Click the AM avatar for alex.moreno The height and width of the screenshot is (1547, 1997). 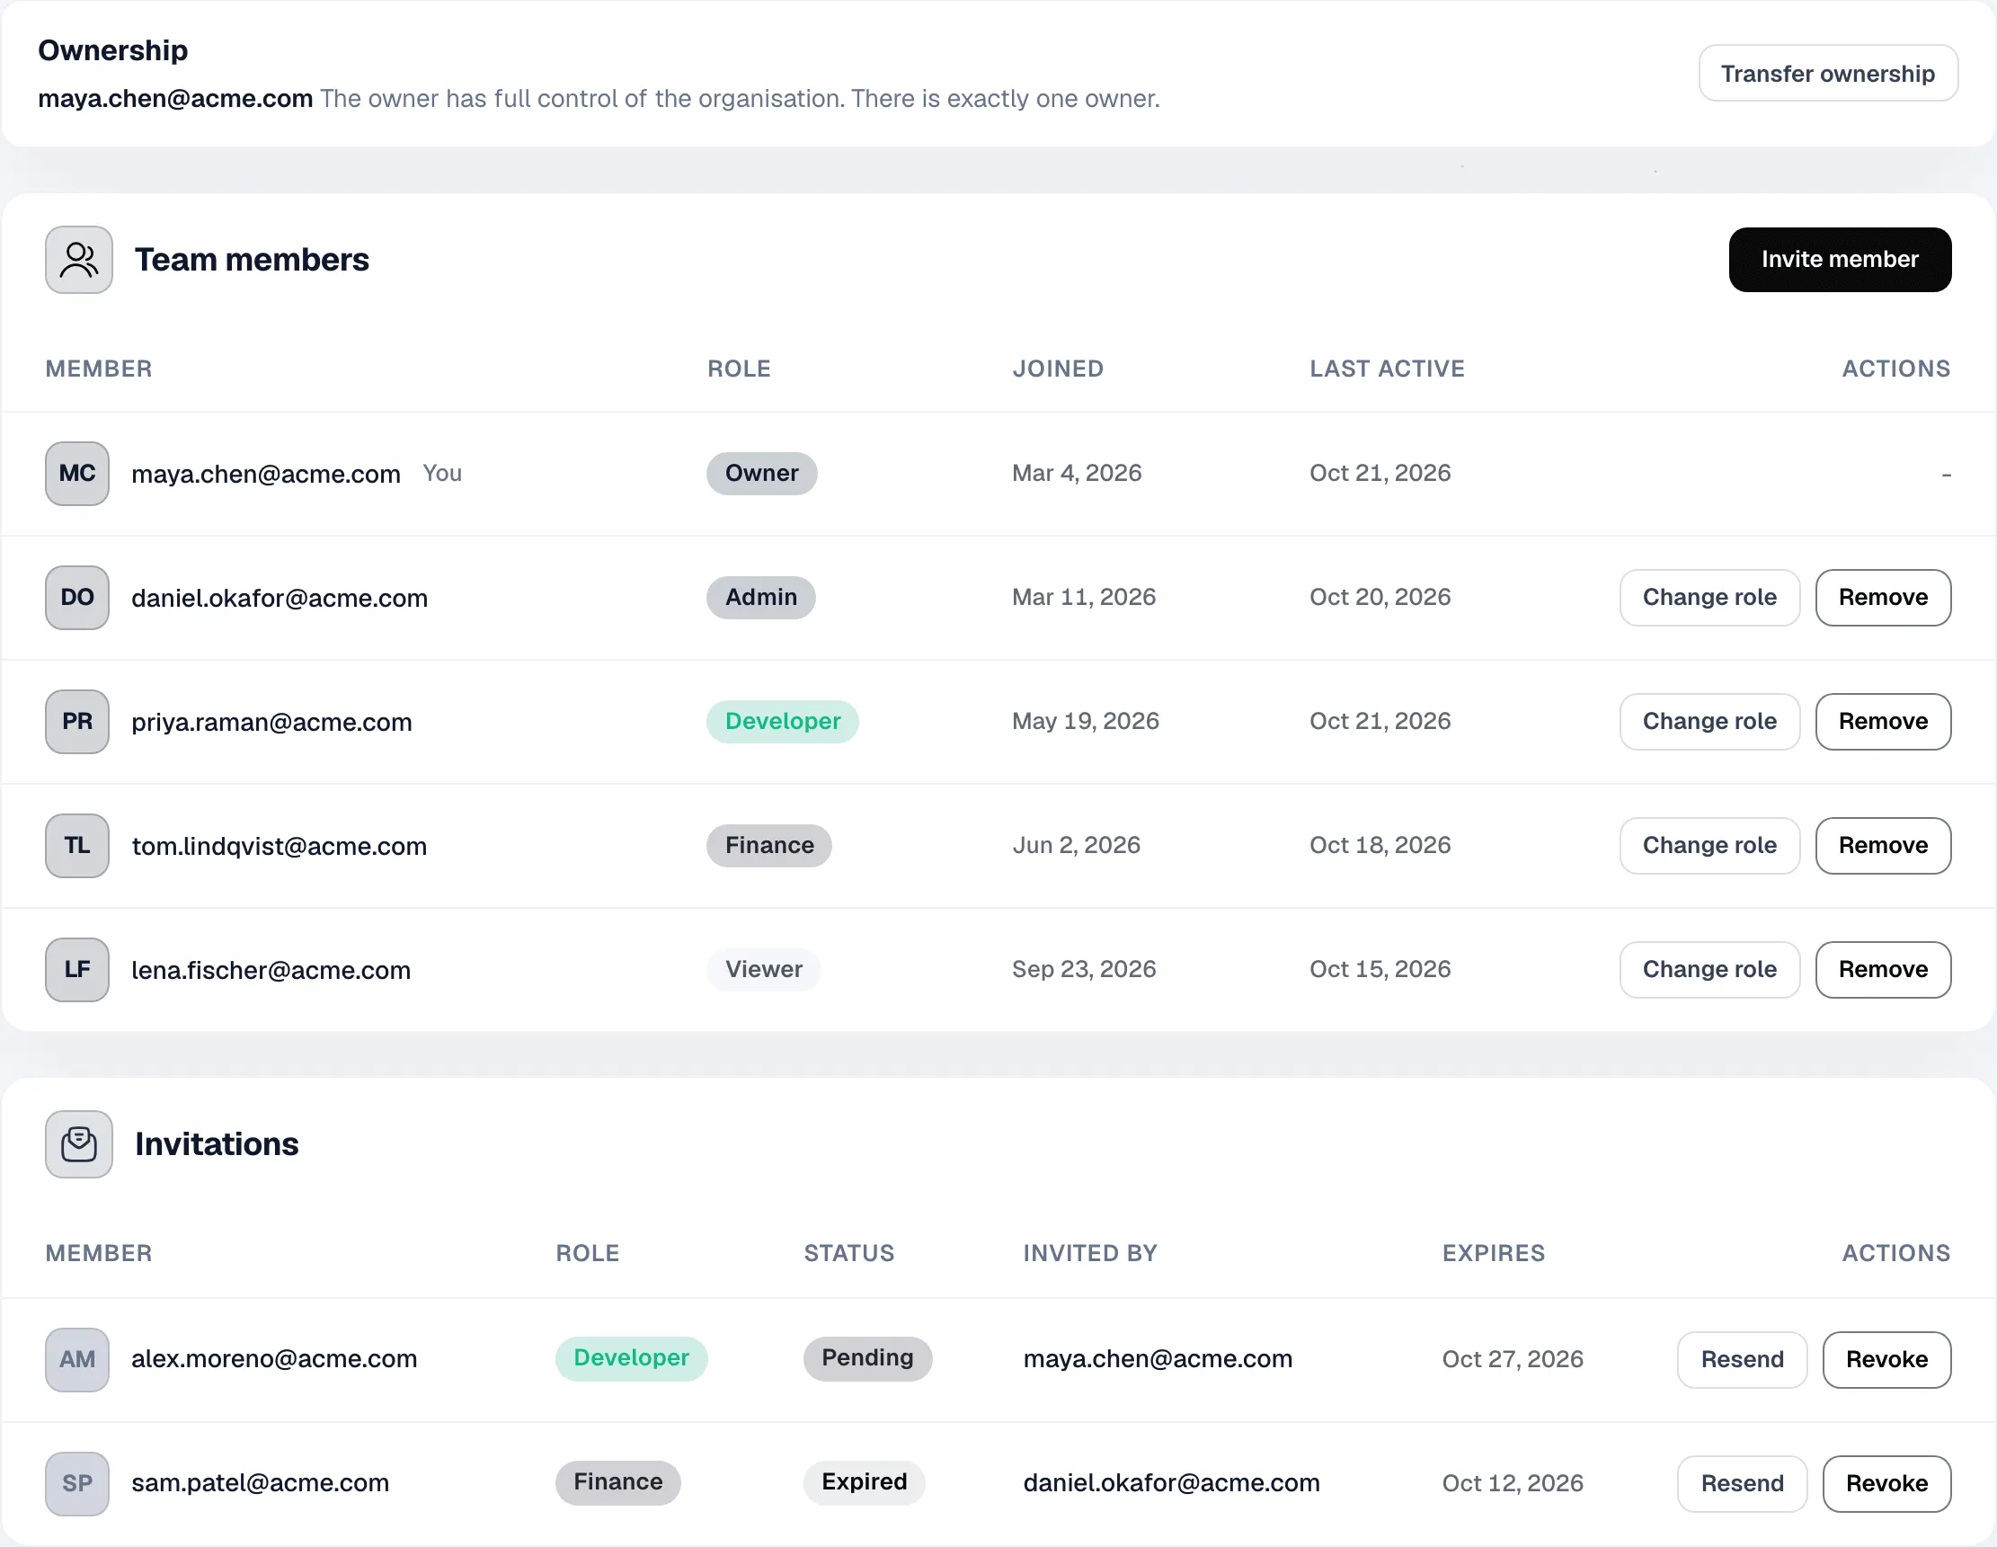pos(76,1359)
